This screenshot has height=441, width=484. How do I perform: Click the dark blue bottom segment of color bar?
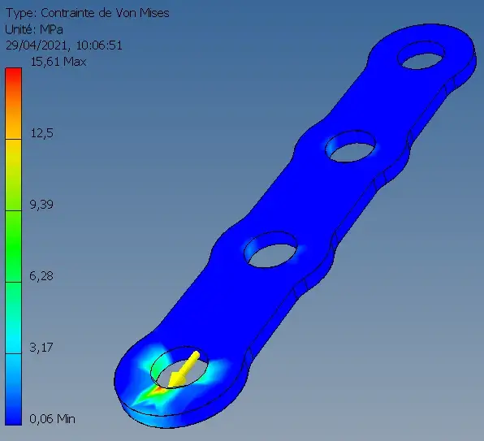(13, 390)
